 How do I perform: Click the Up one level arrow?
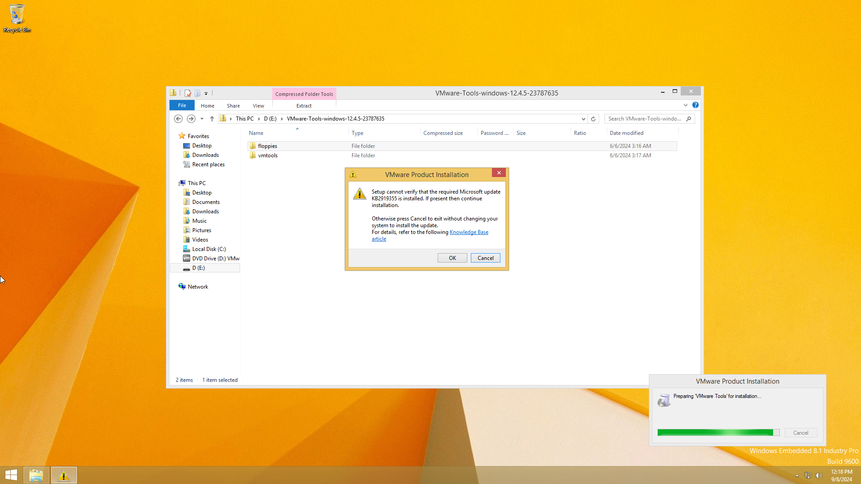(212, 119)
